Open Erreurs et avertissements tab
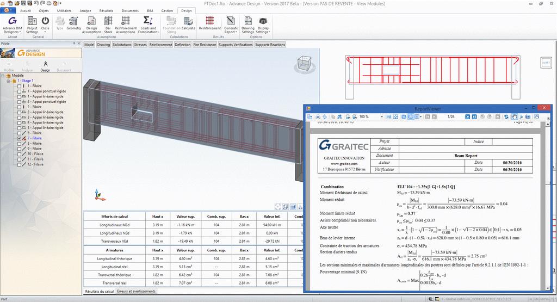Screen dimensions: 557x302 [x=137, y=291]
